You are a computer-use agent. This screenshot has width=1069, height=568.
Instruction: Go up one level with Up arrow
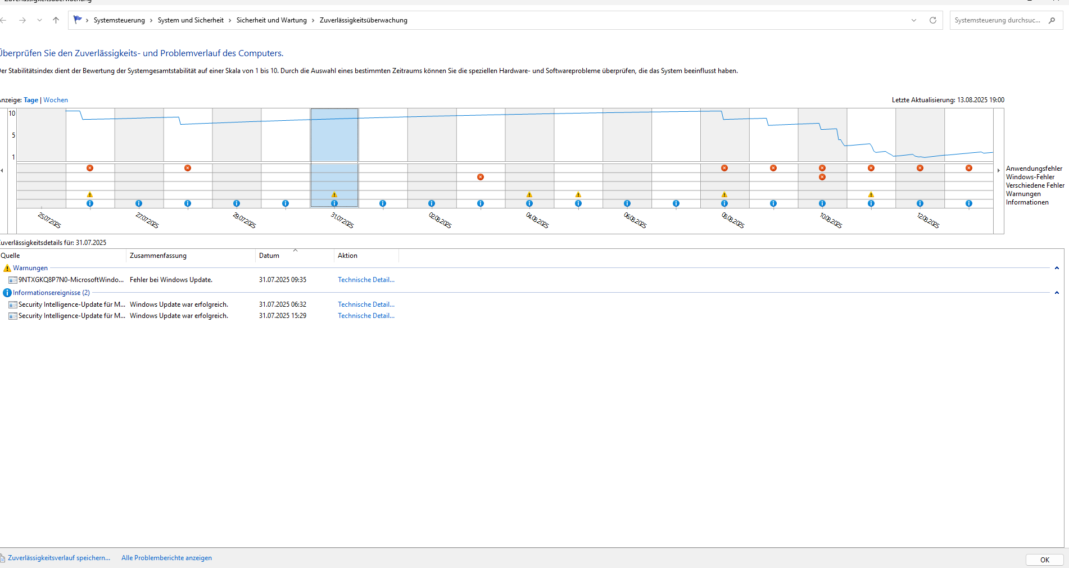pyautogui.click(x=56, y=20)
